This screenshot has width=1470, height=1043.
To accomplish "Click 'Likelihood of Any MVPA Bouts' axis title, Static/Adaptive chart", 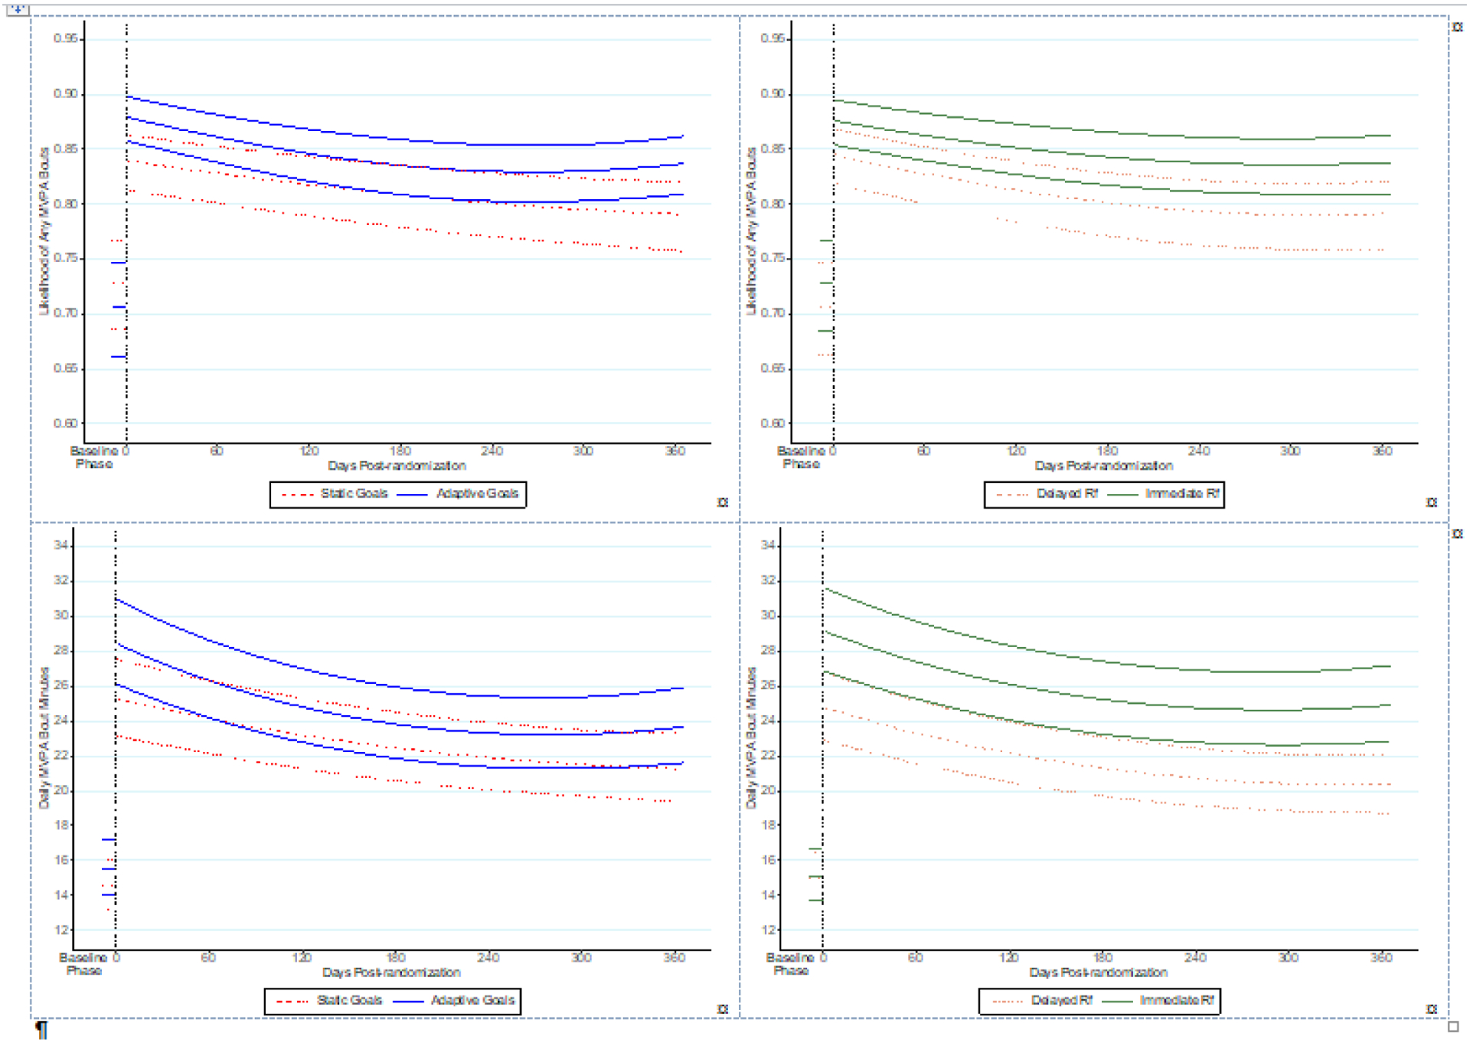I will pos(44,231).
